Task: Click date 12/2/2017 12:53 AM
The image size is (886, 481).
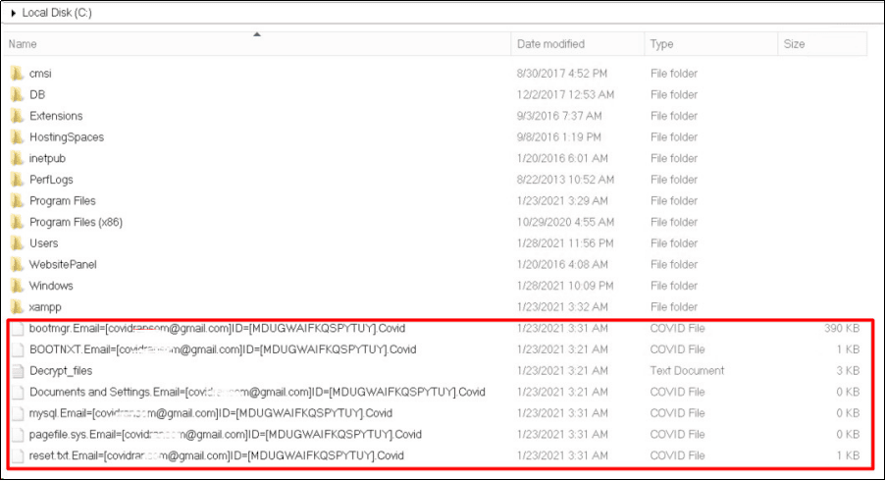Action: (x=565, y=94)
